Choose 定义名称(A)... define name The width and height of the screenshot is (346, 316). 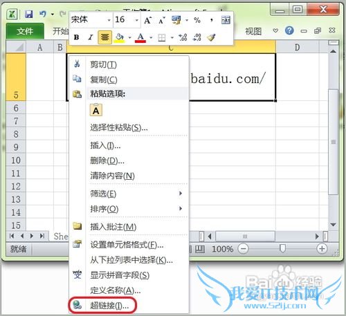click(129, 290)
